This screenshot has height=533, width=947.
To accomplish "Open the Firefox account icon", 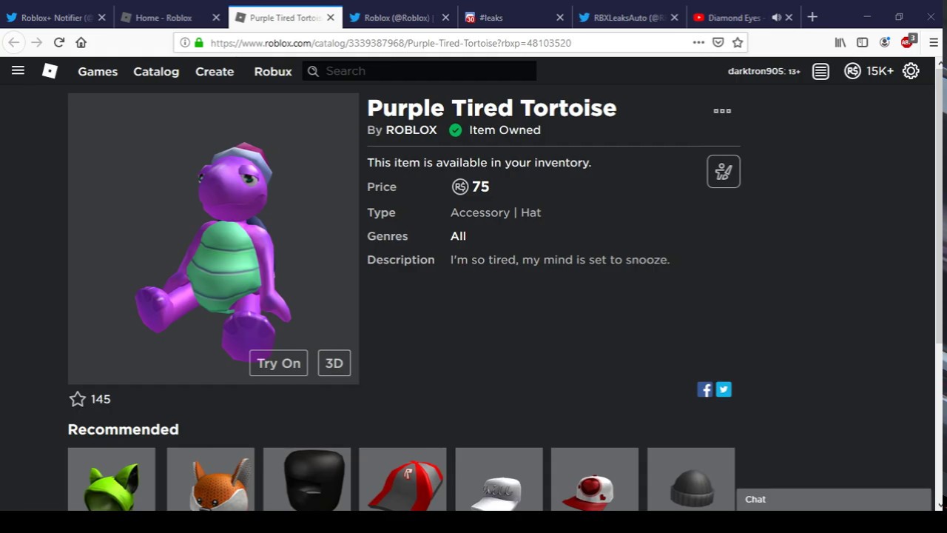I will (885, 43).
